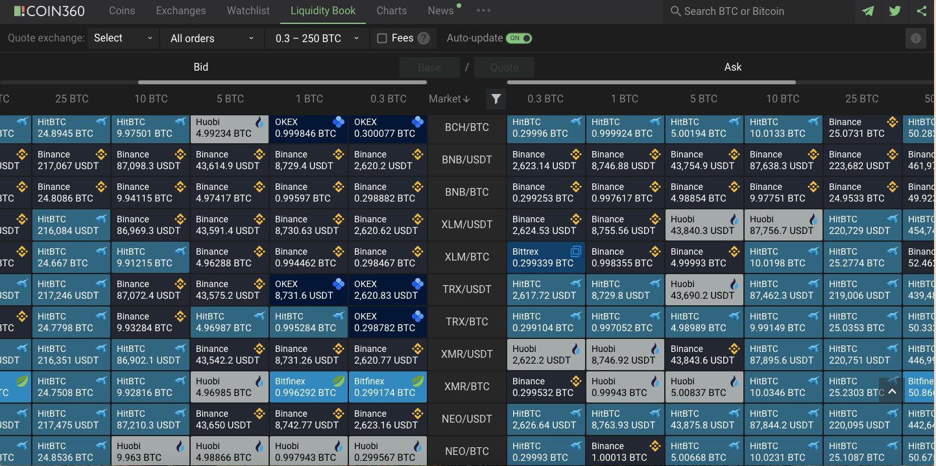Image resolution: width=936 pixels, height=466 pixels.
Task: Click Bittrex icon on 0.299339 BTC cell
Action: click(x=575, y=251)
